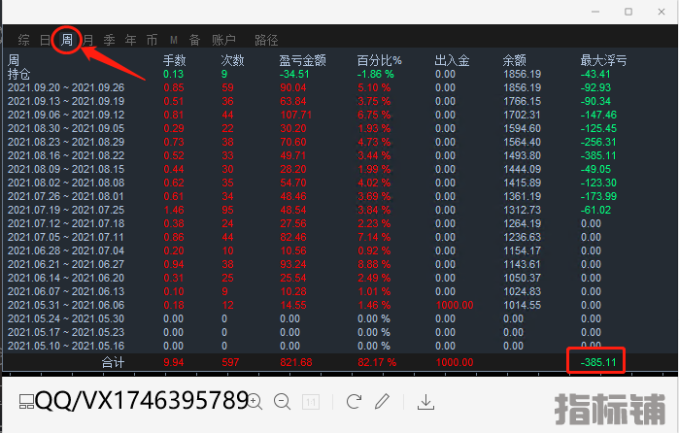The height and width of the screenshot is (433, 679).
Task: Click the zoom in magnifier icon
Action: (255, 401)
